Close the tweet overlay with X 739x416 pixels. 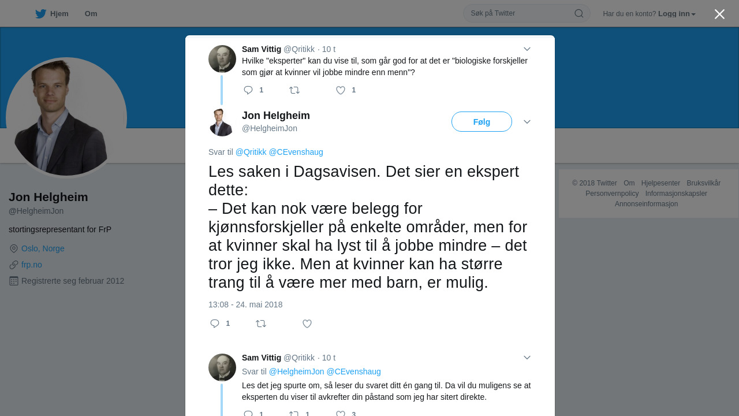pyautogui.click(x=719, y=14)
